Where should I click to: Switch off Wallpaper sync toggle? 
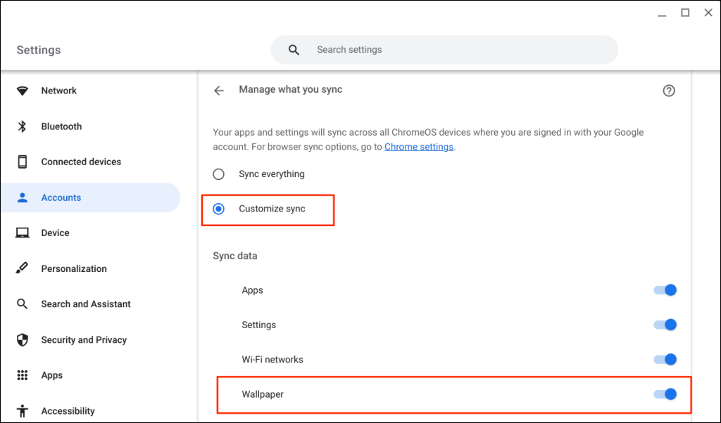(665, 394)
